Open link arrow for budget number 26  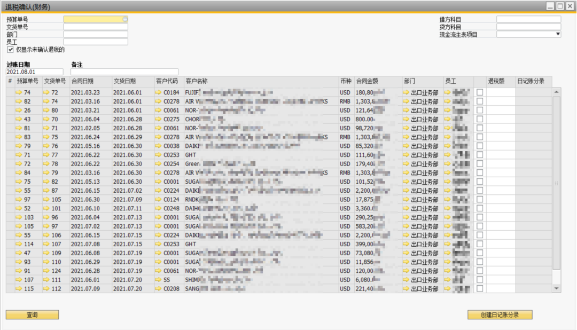(19, 111)
